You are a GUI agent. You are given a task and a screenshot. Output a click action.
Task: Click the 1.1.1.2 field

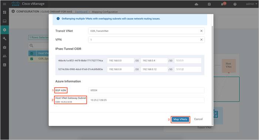pyautogui.click(x=188, y=69)
